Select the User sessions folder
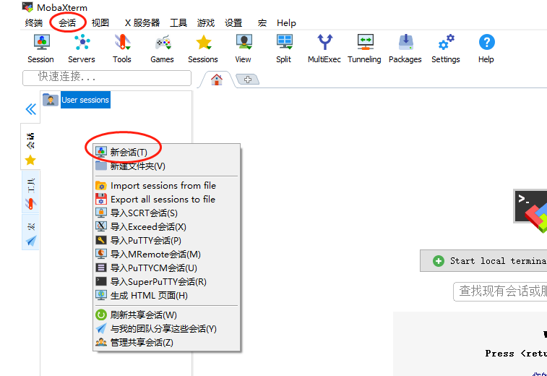Screen dimensions: 547x376 click(77, 100)
